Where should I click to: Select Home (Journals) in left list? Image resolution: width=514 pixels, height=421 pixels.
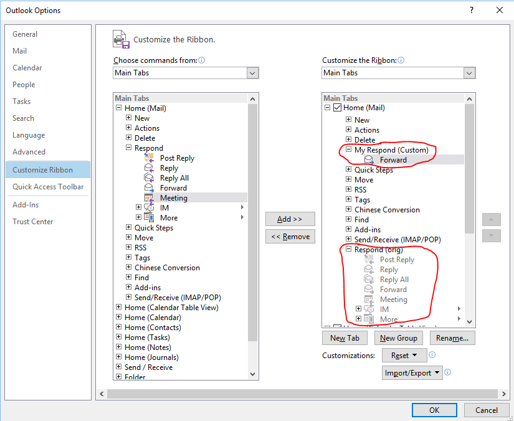[x=152, y=357]
